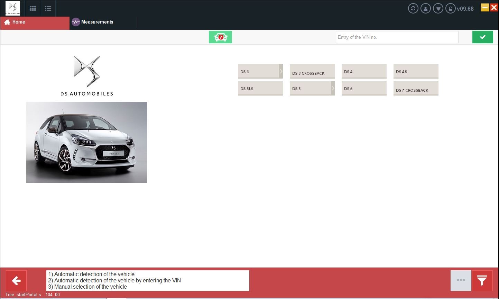Select the DS 7 CROSSBACK model
This screenshot has width=499, height=299.
416,88
